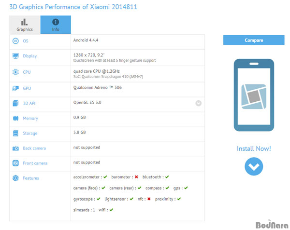Click the Memory label text
This screenshot has width=290, height=230.
click(30, 119)
